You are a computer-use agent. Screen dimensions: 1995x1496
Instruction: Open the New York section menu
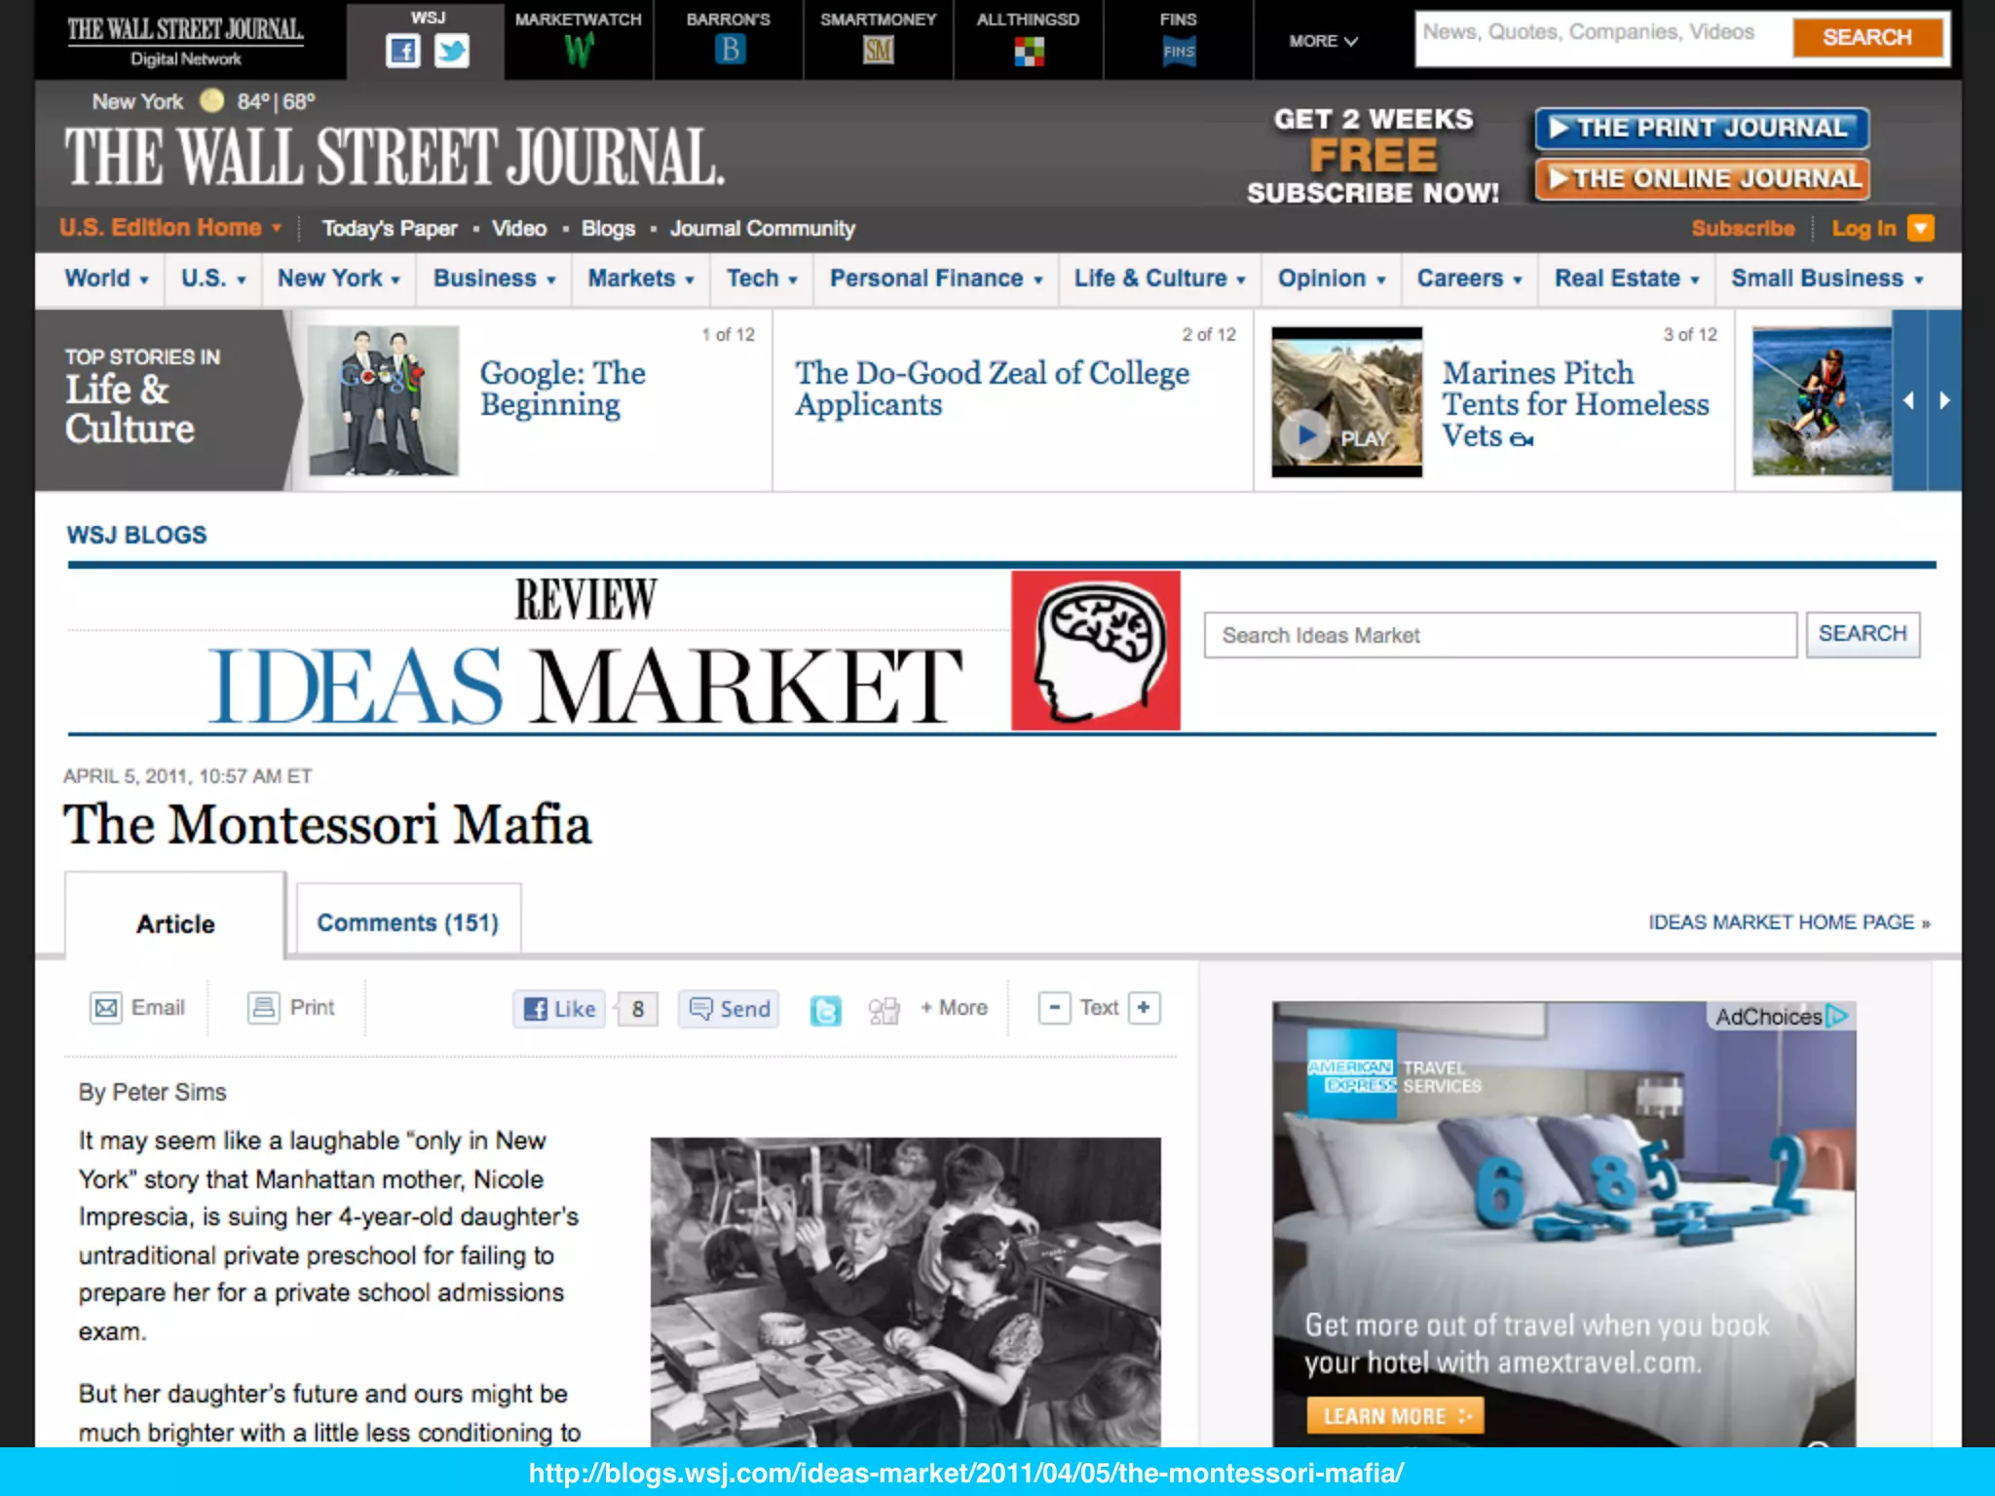(x=339, y=279)
